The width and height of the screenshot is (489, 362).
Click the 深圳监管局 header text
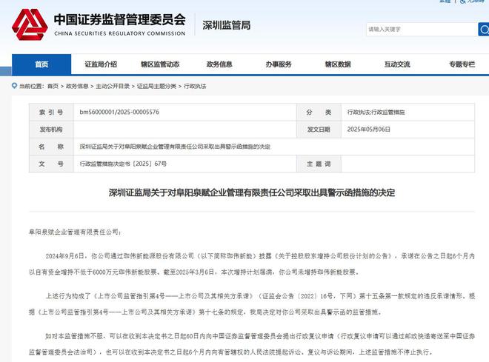click(x=227, y=25)
